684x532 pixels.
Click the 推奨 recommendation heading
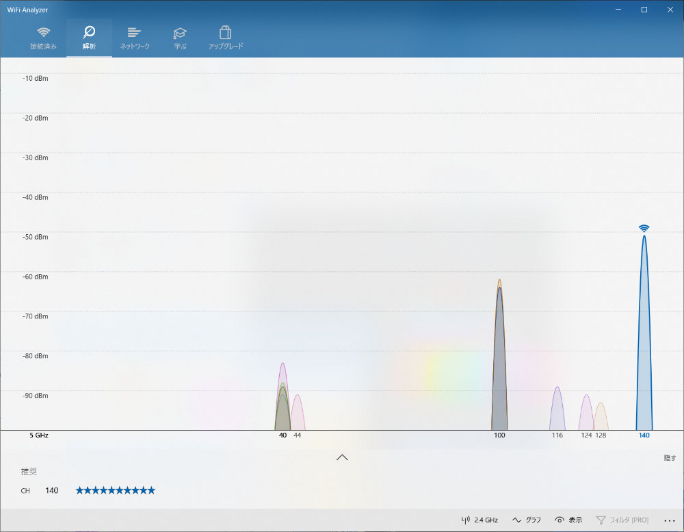29,471
